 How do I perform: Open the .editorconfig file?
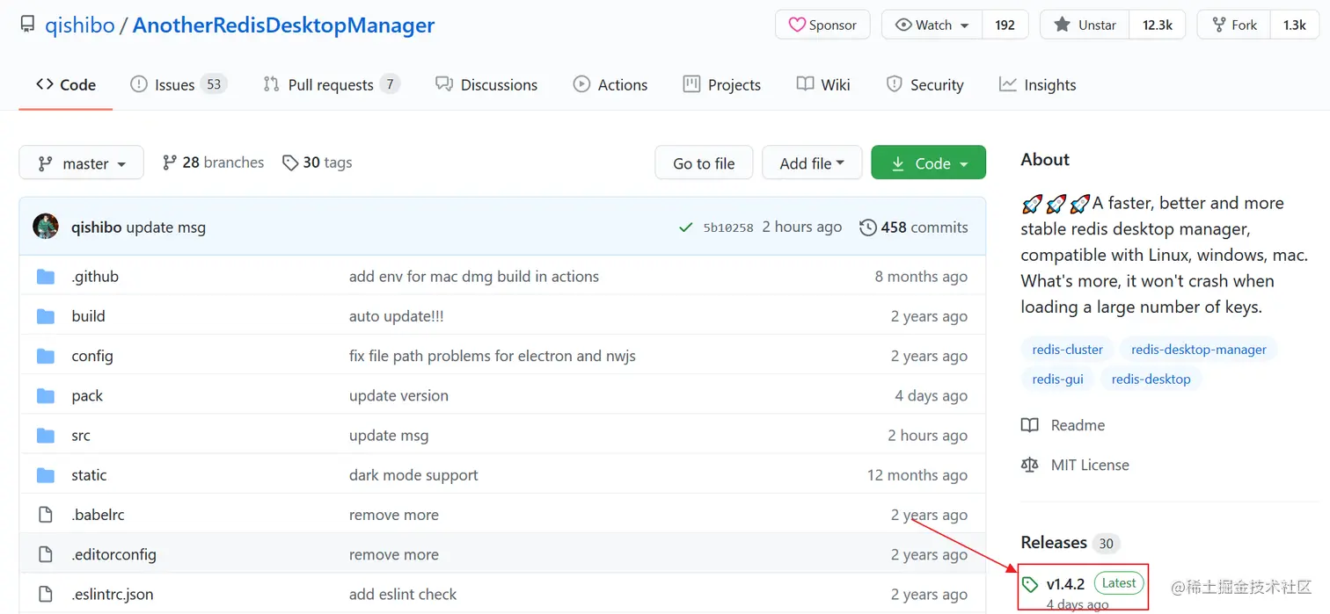coord(113,554)
